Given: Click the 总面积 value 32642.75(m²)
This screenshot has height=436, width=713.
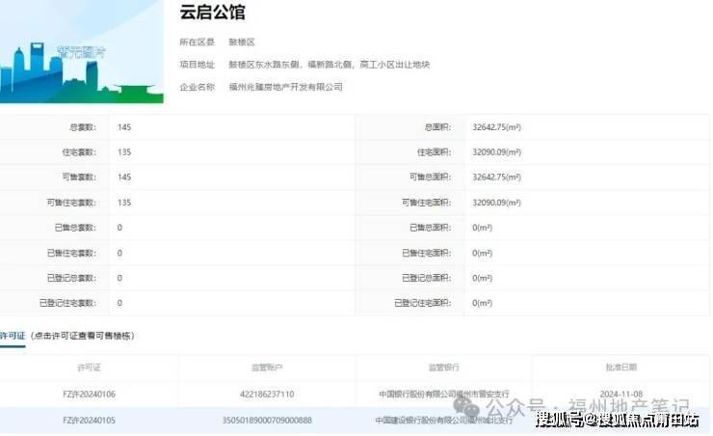Looking at the screenshot, I should (x=496, y=127).
